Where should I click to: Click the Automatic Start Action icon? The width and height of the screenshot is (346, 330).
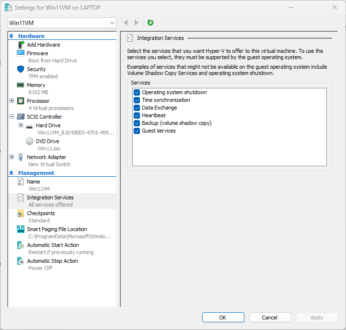pos(21,245)
